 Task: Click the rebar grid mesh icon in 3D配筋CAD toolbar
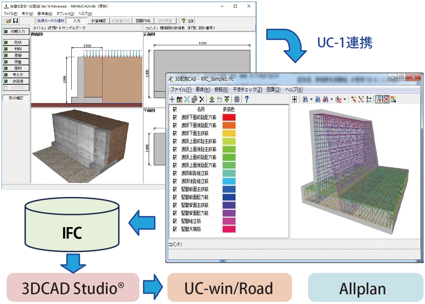coord(237,100)
